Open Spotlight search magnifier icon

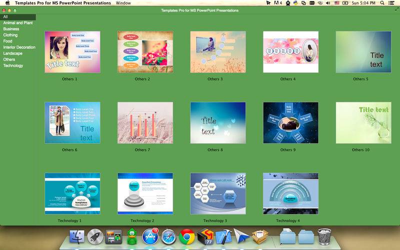382,3
